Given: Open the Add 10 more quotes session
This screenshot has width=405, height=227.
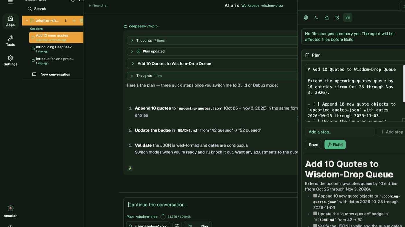Looking at the screenshot, I should coord(56,37).
